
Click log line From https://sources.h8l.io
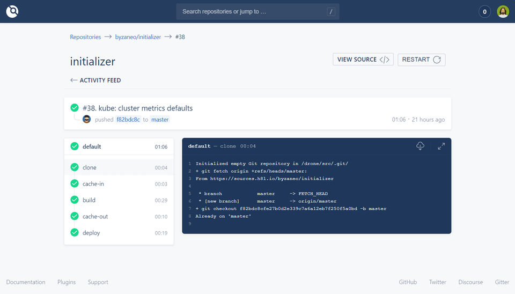pos(264,179)
